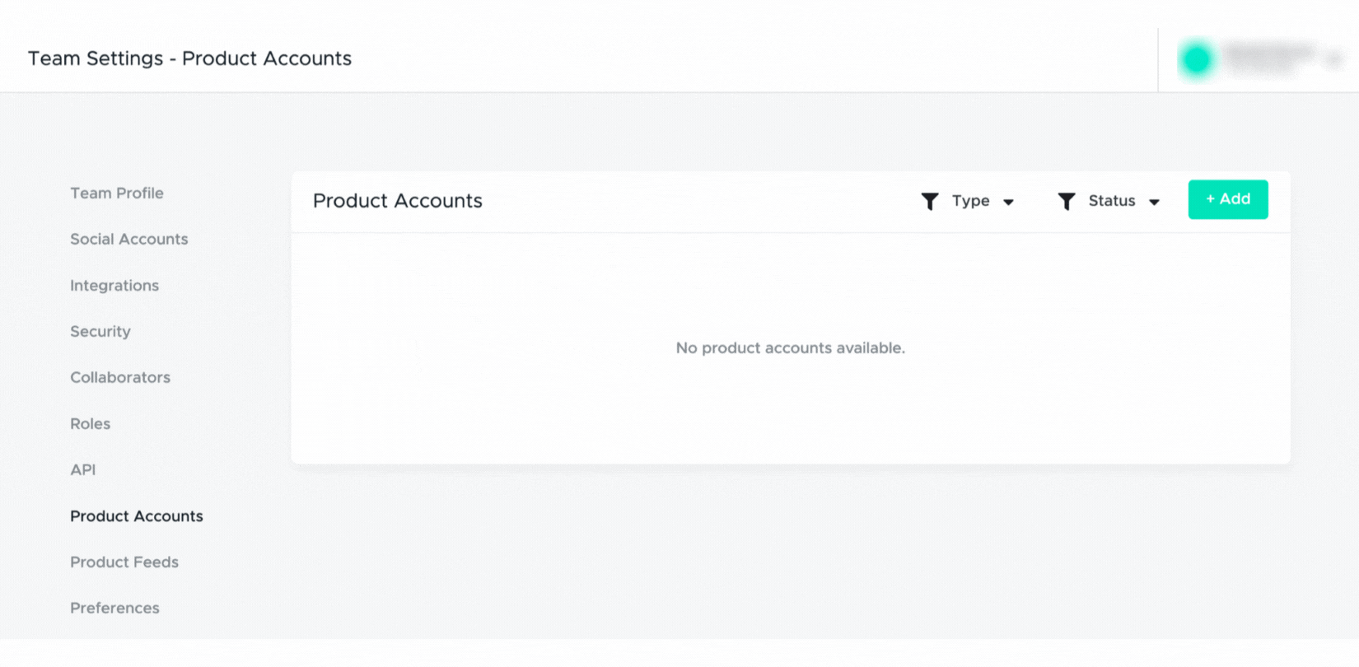Open the Product Feeds section
This screenshot has height=667, width=1359.
[124, 562]
